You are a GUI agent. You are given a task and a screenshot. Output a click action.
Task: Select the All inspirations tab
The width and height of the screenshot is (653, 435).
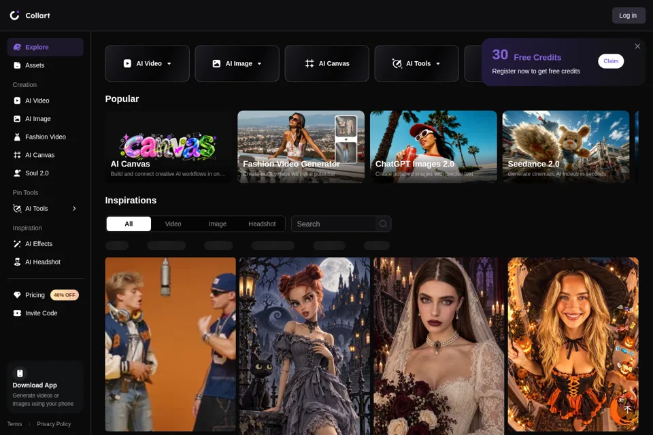tap(129, 224)
